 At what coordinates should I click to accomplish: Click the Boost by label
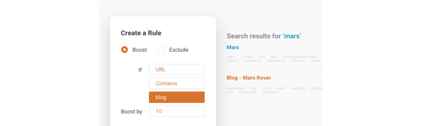click(132, 112)
